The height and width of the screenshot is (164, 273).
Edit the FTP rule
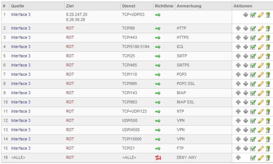(x=261, y=148)
